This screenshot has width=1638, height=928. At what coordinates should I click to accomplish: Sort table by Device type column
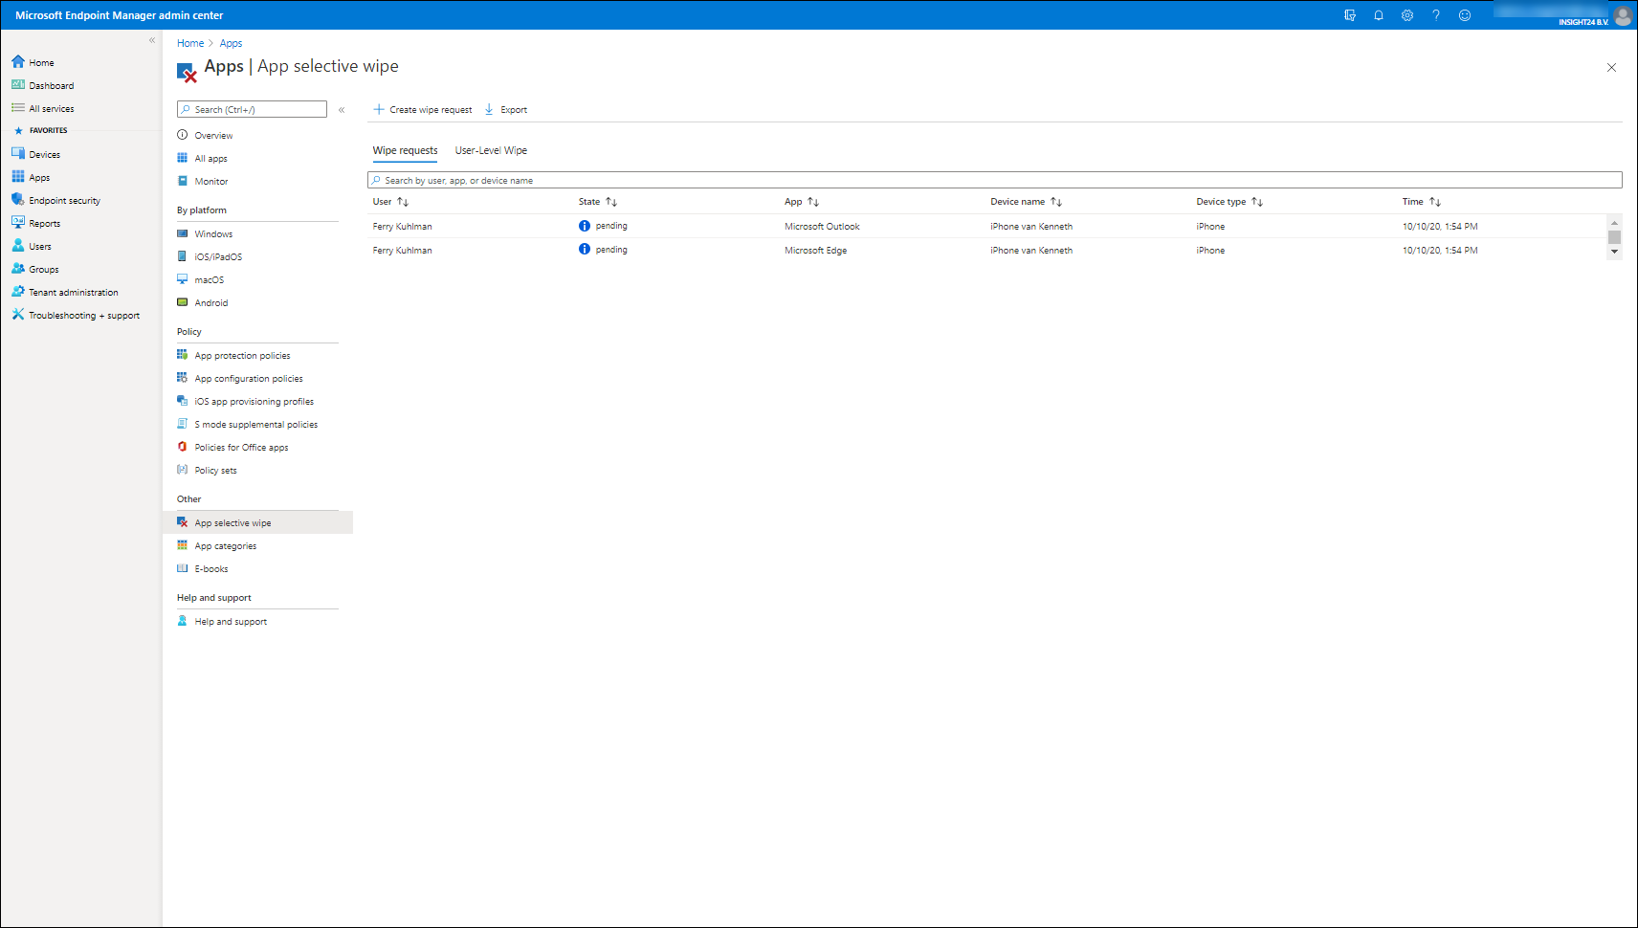pyautogui.click(x=1229, y=202)
